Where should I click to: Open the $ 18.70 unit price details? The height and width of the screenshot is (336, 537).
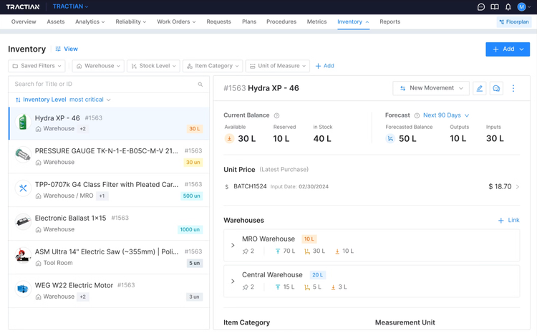coord(504,187)
